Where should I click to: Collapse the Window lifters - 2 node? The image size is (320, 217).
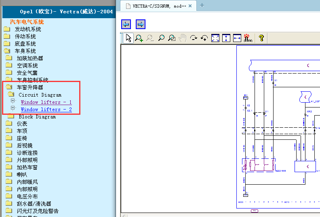[13, 108]
